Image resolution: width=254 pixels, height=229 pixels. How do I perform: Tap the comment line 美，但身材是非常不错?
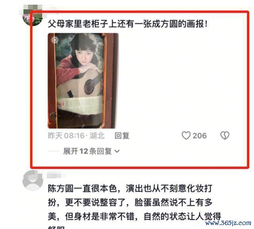coord(135,216)
